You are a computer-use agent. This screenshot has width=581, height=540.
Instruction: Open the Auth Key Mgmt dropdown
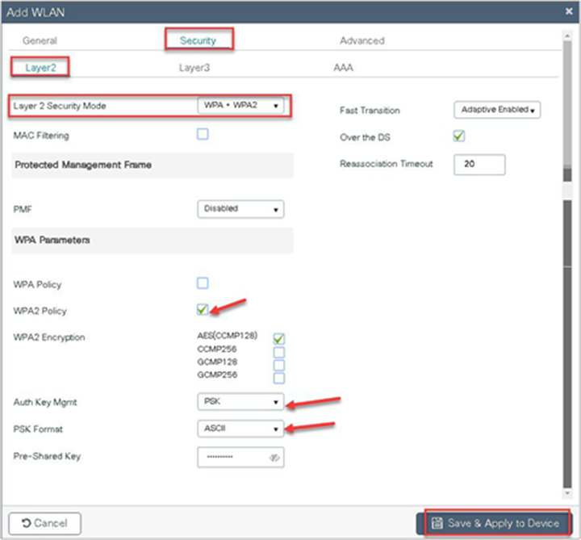pyautogui.click(x=240, y=402)
